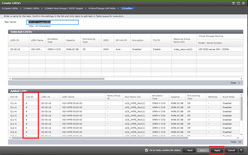
Task: Click Attribute column header
Action: tap(213, 97)
